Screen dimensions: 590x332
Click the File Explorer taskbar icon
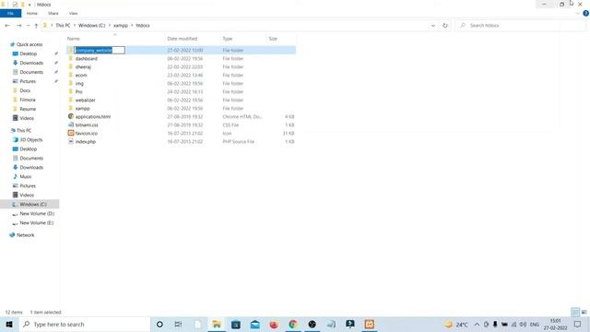tap(217, 324)
